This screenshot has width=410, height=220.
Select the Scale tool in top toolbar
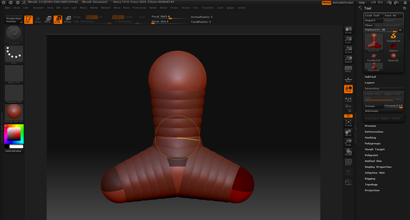click(x=57, y=19)
